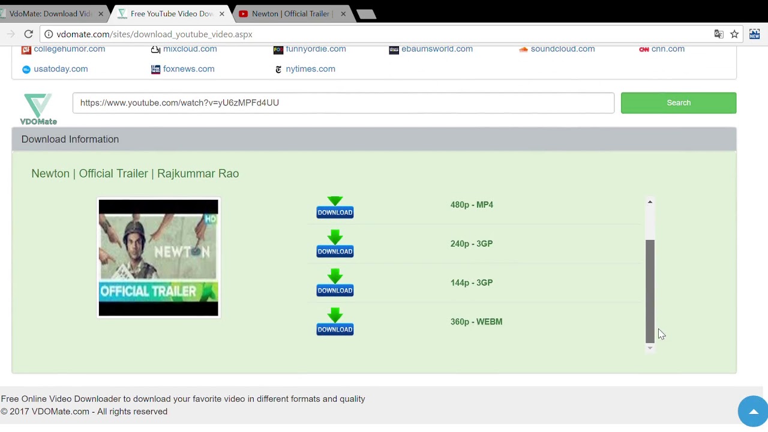The width and height of the screenshot is (768, 432).
Task: Open cnn.com link
Action: pyautogui.click(x=668, y=49)
